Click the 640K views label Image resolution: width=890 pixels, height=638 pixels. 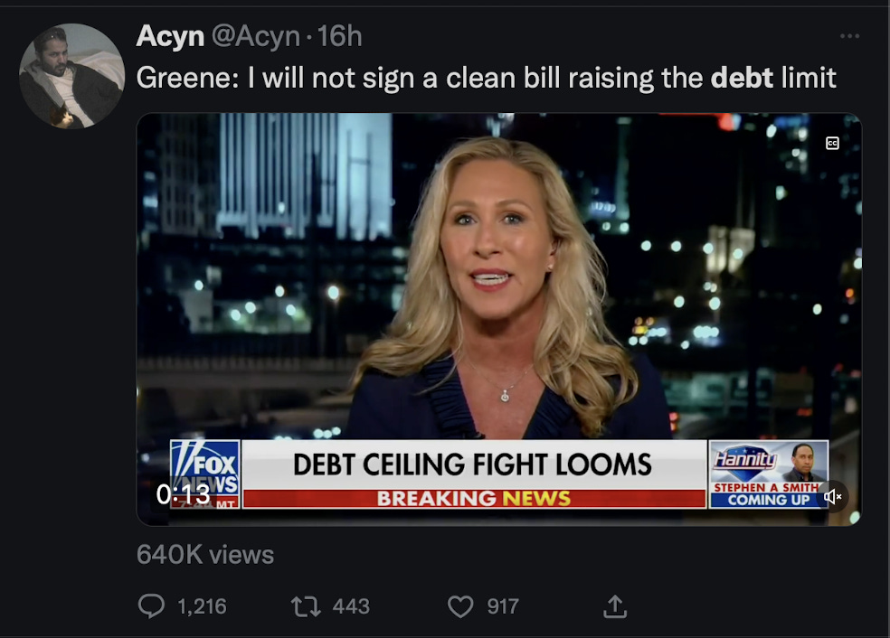(x=205, y=555)
